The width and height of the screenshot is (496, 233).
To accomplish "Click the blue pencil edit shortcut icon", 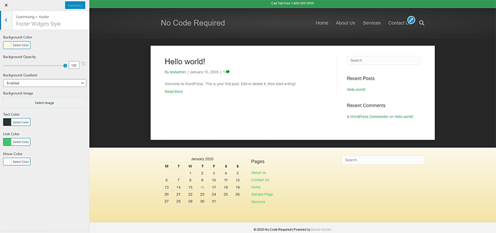I will point(411,20).
